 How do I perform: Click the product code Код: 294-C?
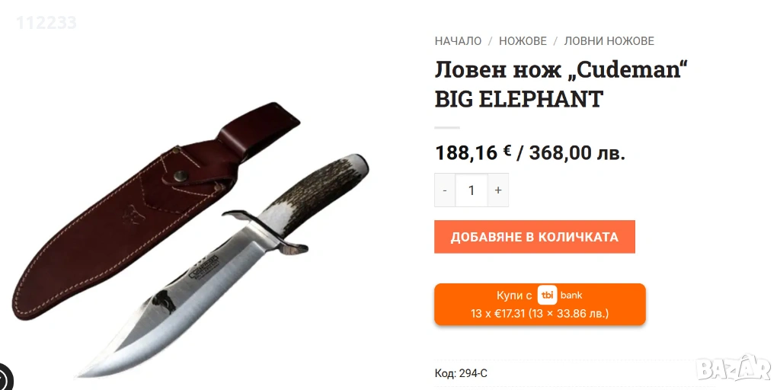pyautogui.click(x=461, y=373)
